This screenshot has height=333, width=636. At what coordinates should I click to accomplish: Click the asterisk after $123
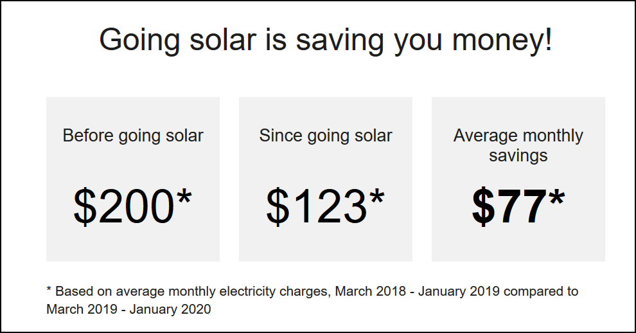pyautogui.click(x=377, y=198)
